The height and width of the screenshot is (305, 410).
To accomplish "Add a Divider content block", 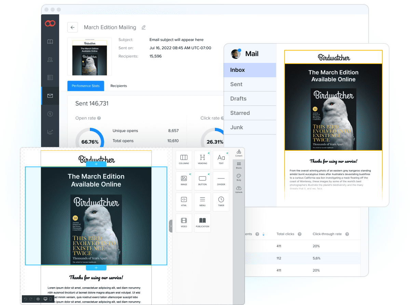I will tap(221, 181).
